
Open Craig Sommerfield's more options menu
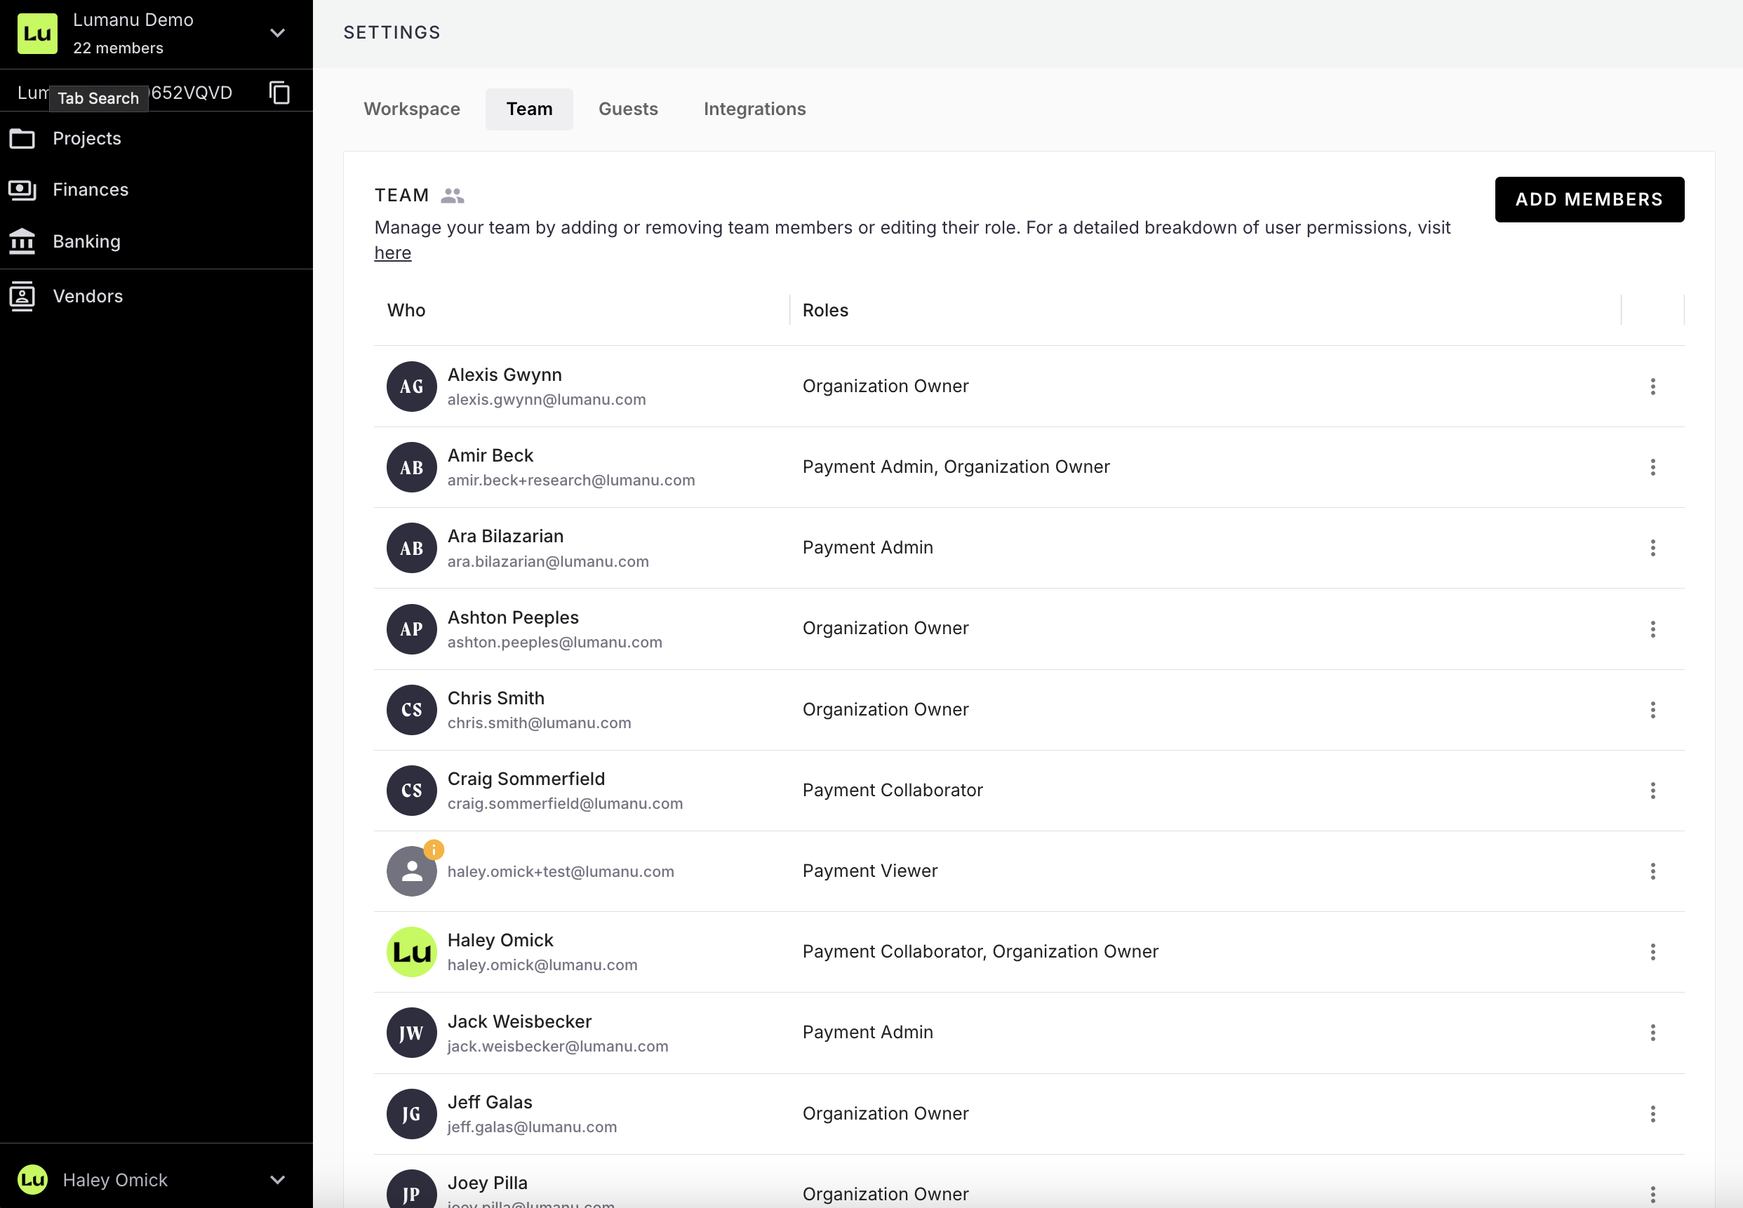1652,790
